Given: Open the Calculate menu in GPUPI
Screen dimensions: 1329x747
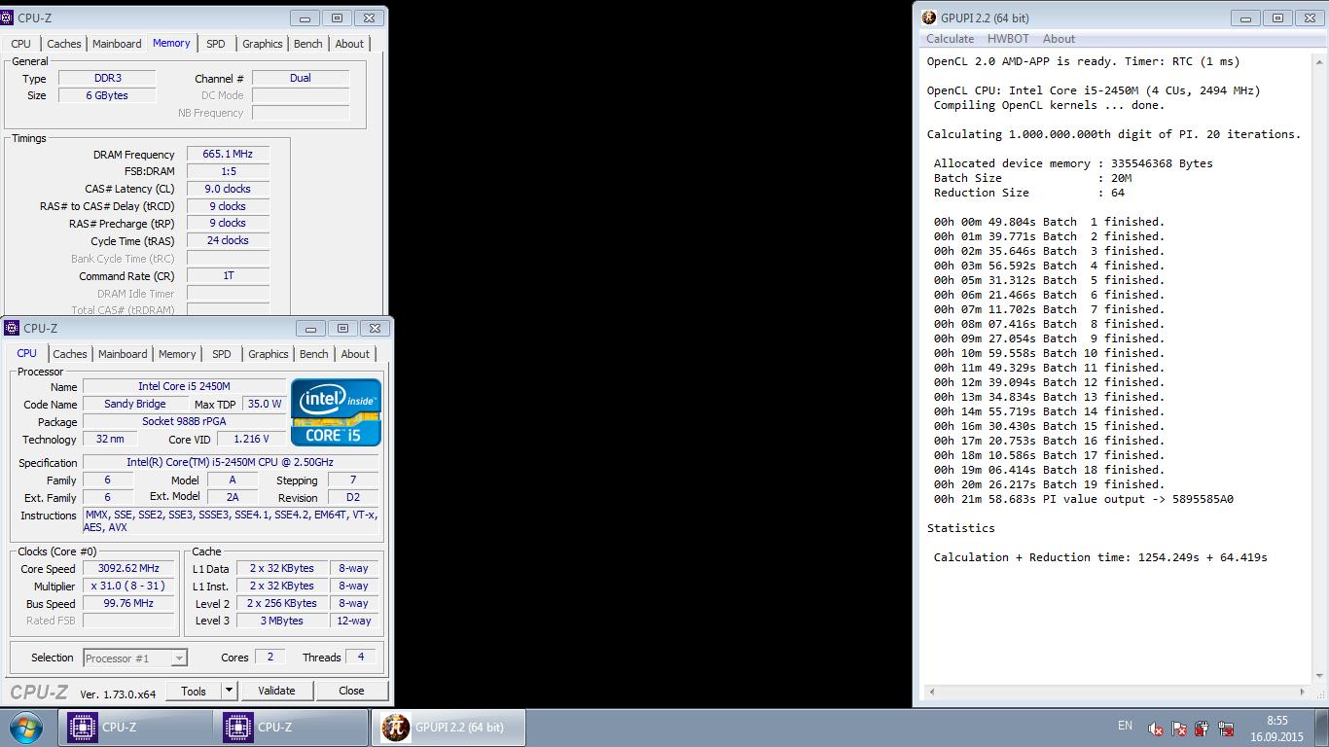Looking at the screenshot, I should 950,39.
